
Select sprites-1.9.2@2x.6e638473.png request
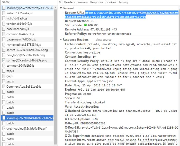tap(27, 50)
